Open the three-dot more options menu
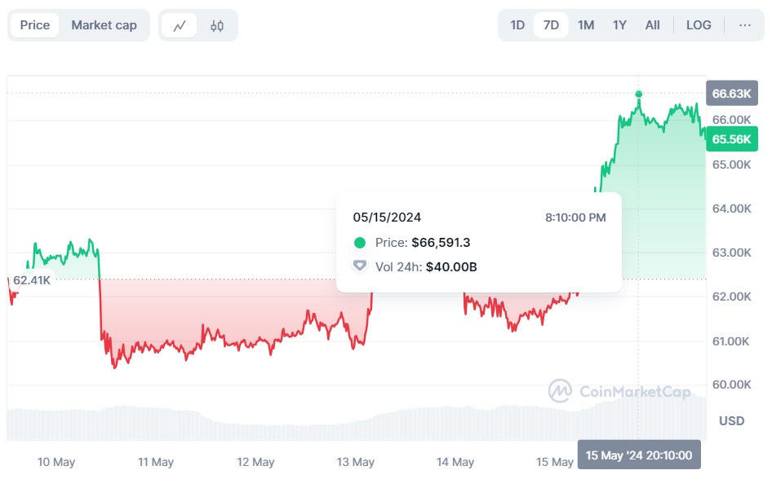Image resolution: width=772 pixels, height=479 pixels. 744,25
